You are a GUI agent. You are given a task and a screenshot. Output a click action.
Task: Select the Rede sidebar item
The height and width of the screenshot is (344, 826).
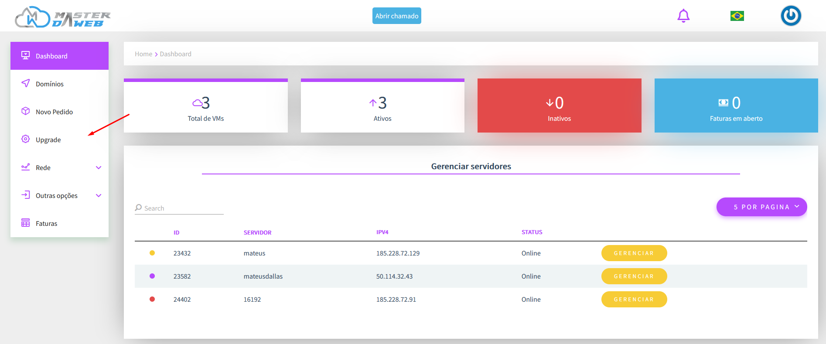59,167
